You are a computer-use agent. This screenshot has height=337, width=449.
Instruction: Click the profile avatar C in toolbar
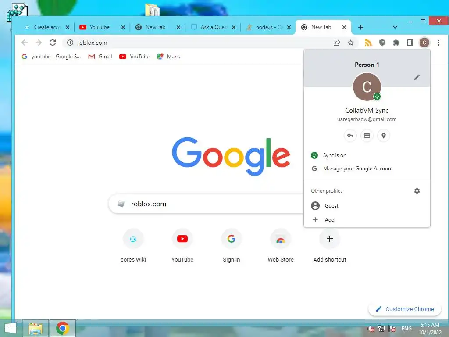[424, 43]
